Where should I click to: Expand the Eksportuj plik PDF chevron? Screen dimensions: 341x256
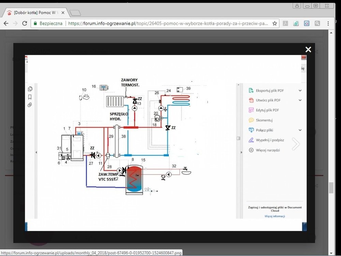click(300, 90)
